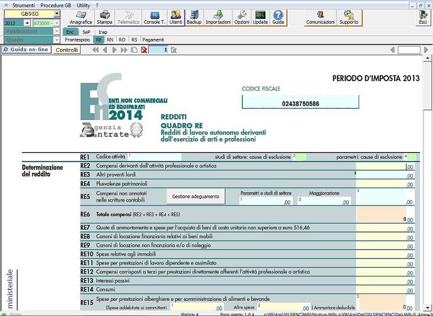Open the Utility menu

(83, 5)
